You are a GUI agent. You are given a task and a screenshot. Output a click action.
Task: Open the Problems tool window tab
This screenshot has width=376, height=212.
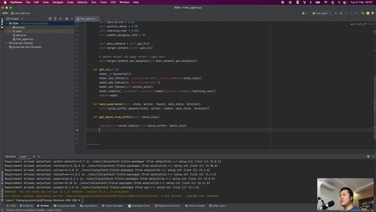[26, 206]
